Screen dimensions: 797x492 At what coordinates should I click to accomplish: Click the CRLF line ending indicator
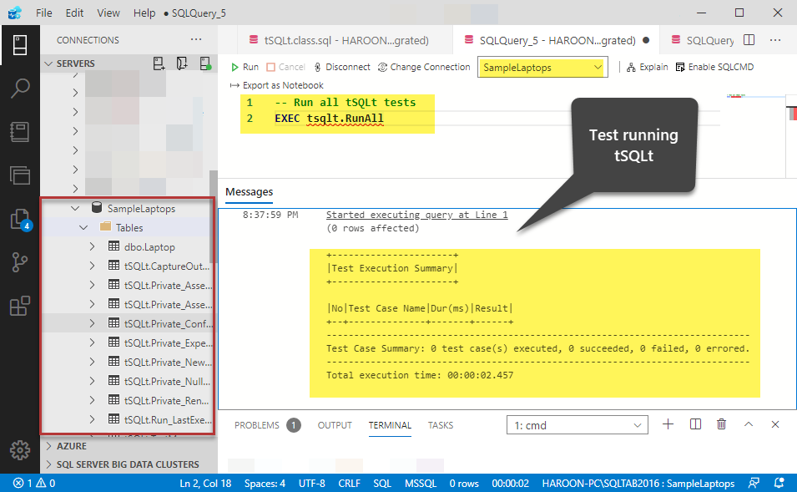pos(349,484)
